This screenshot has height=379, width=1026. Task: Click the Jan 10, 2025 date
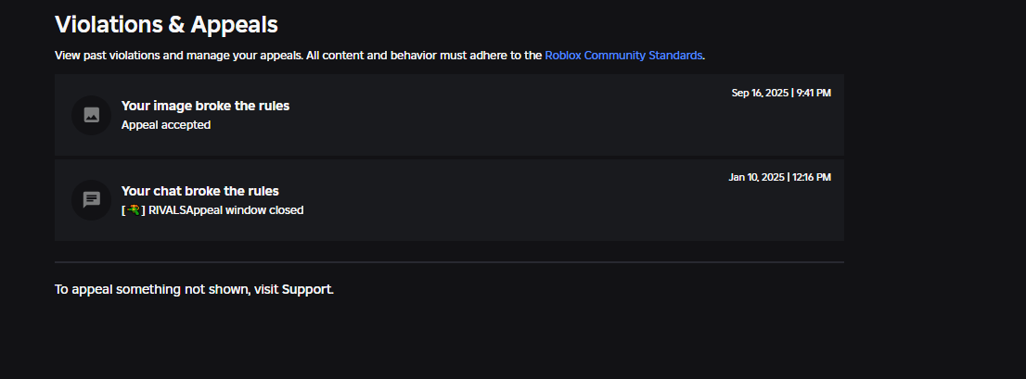click(757, 177)
